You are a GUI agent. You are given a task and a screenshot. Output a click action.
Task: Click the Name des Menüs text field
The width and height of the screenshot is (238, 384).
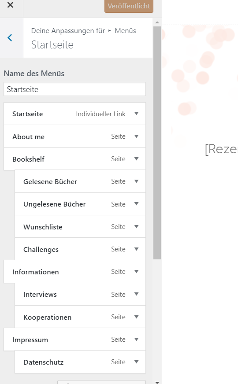coord(75,89)
